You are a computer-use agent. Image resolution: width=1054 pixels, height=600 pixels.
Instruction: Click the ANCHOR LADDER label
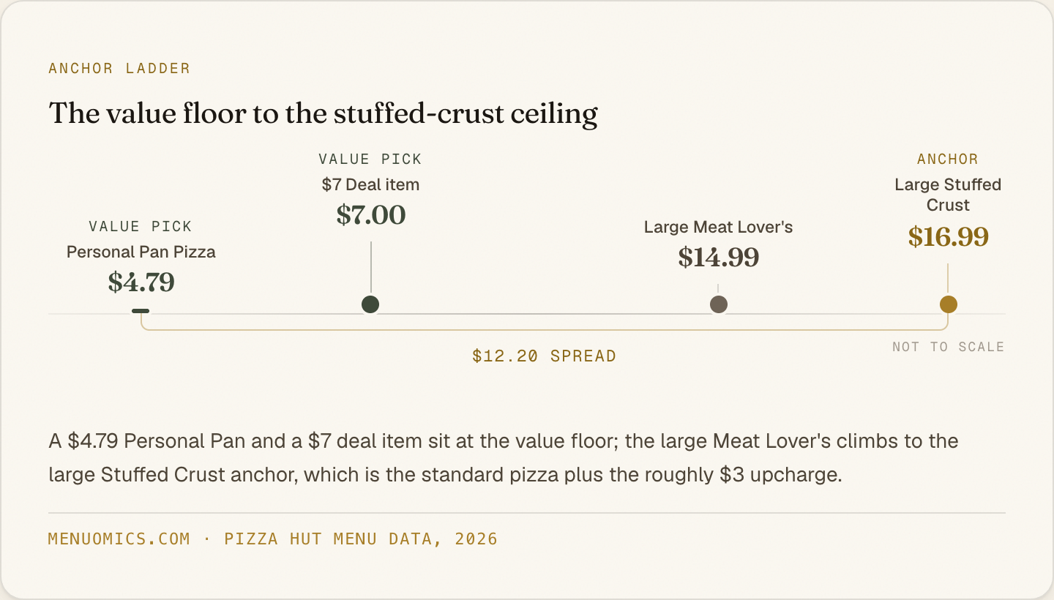[119, 69]
